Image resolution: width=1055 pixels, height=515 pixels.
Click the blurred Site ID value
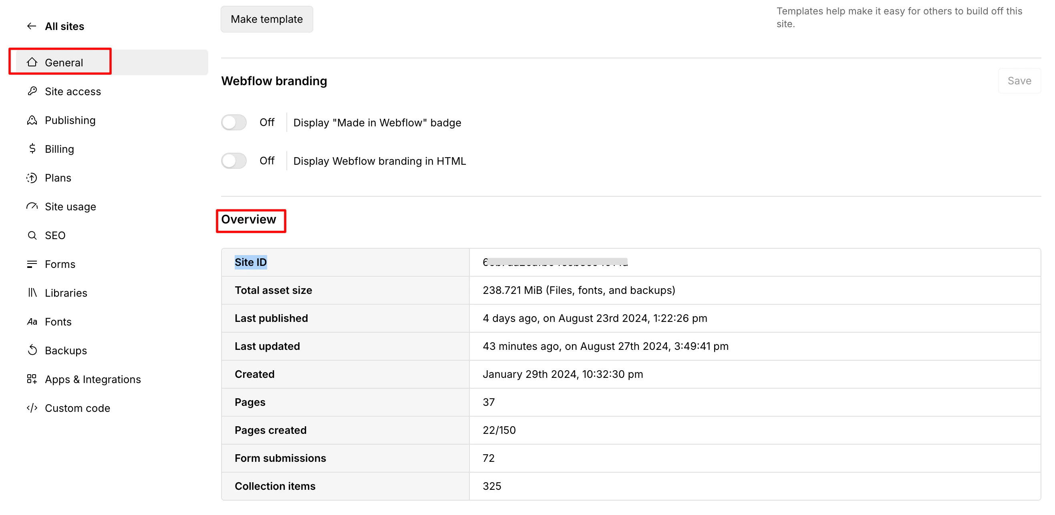click(x=555, y=262)
